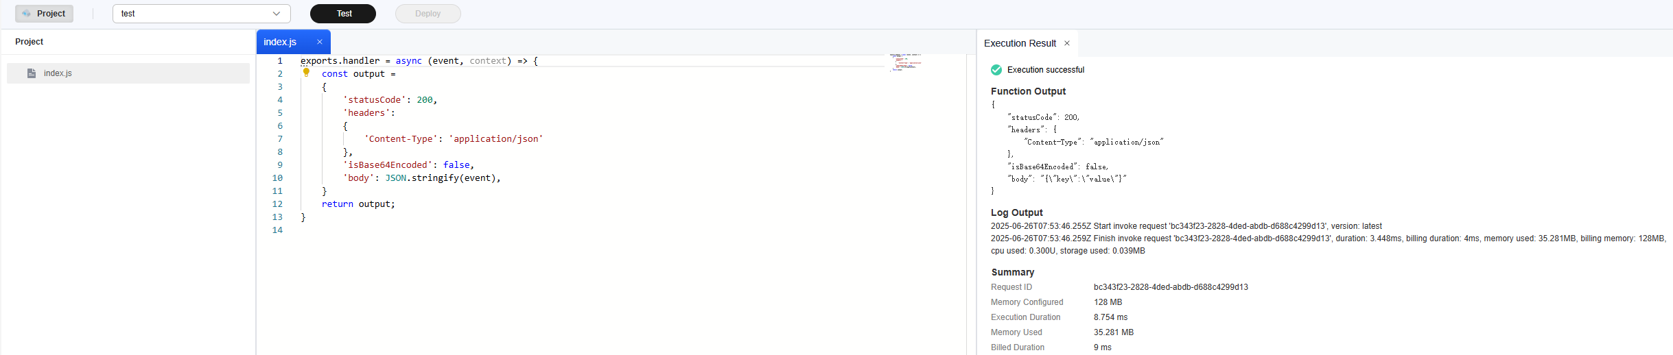The width and height of the screenshot is (1673, 355).
Task: Click the Memory Configured value 128 MB
Action: pos(1108,302)
